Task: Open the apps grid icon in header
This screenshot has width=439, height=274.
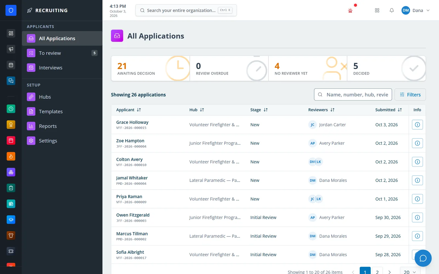Action: coord(377,10)
